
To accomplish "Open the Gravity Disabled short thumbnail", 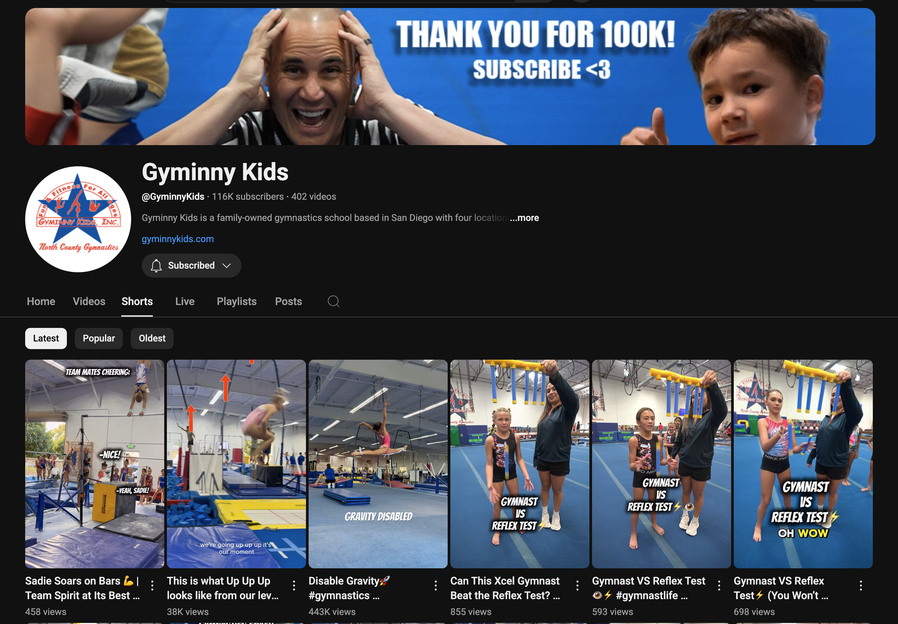I will click(378, 463).
